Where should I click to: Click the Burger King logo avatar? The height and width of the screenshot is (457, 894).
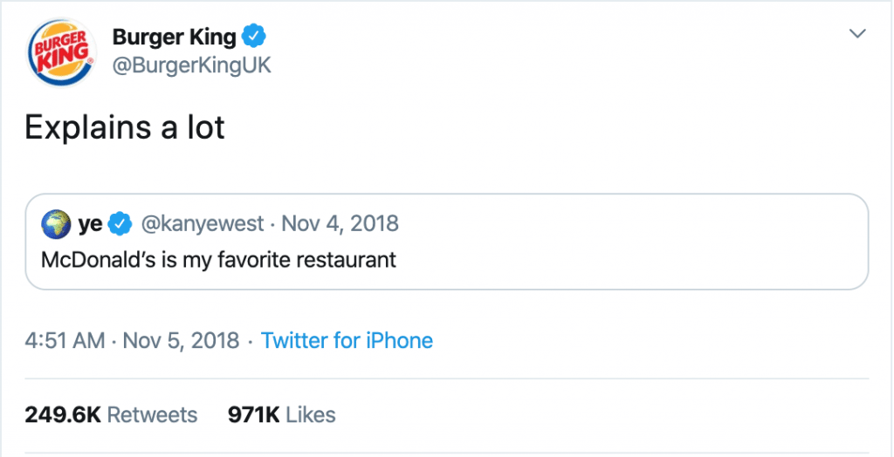coord(59,51)
